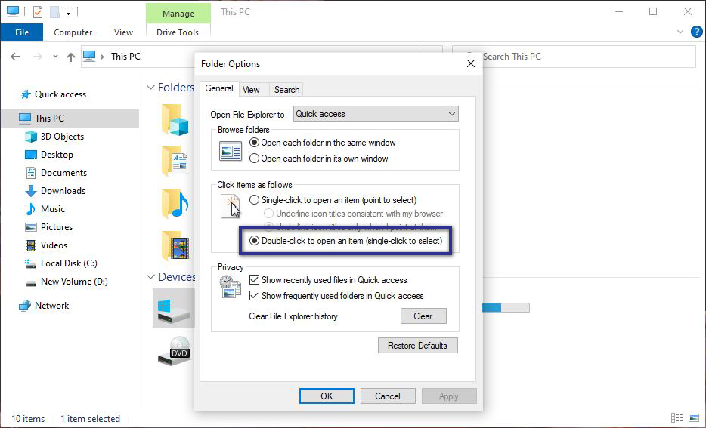
Task: Click the New folder quick access toolbar icon
Action: 54,12
